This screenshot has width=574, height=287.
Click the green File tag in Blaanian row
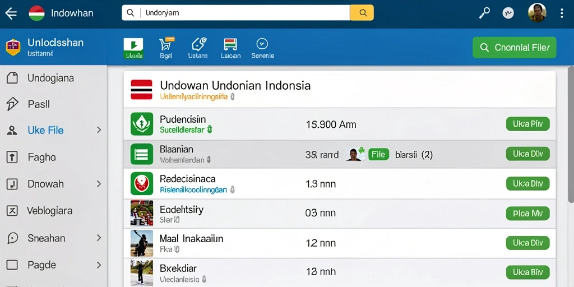click(x=378, y=155)
